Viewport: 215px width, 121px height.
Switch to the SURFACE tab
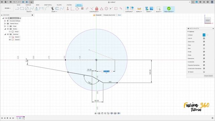(28, 5)
